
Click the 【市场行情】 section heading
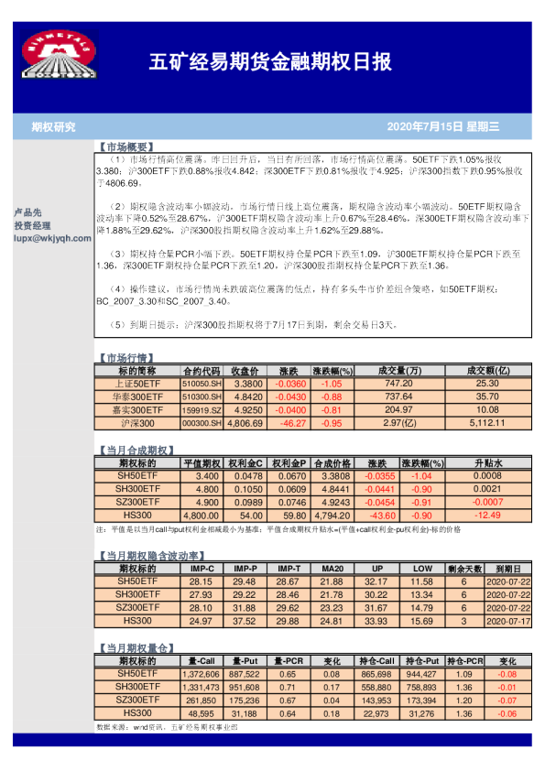(x=126, y=357)
